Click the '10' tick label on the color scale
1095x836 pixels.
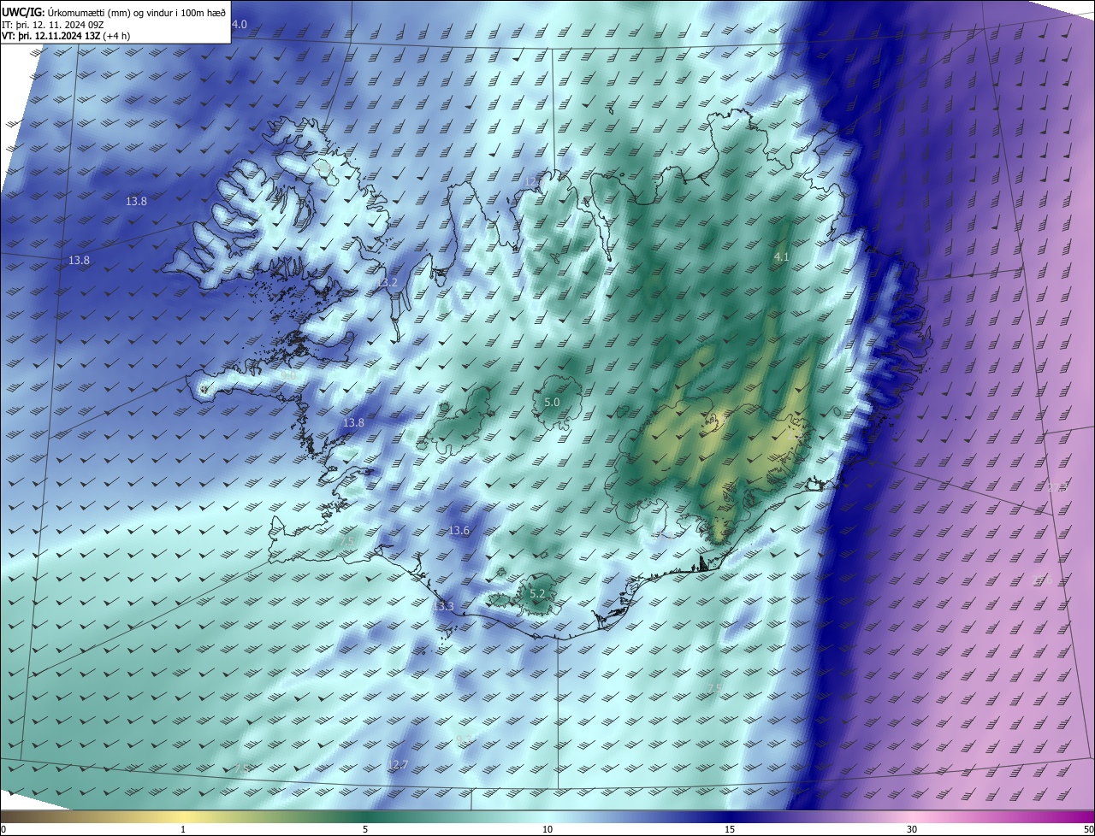(x=547, y=829)
